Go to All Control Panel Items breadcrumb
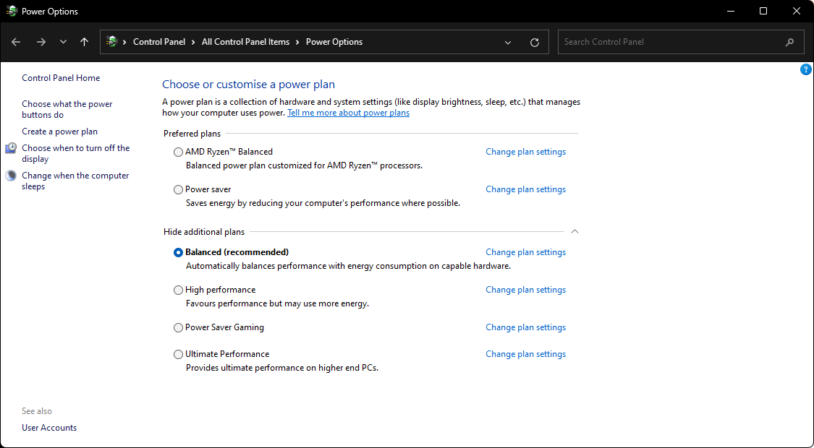Image resolution: width=814 pixels, height=448 pixels. (x=245, y=42)
